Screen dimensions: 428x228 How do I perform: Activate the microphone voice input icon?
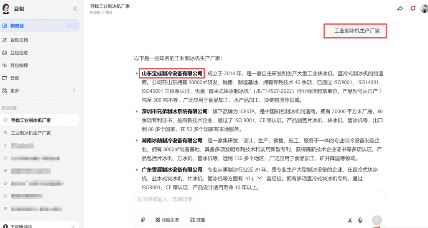tap(360, 220)
